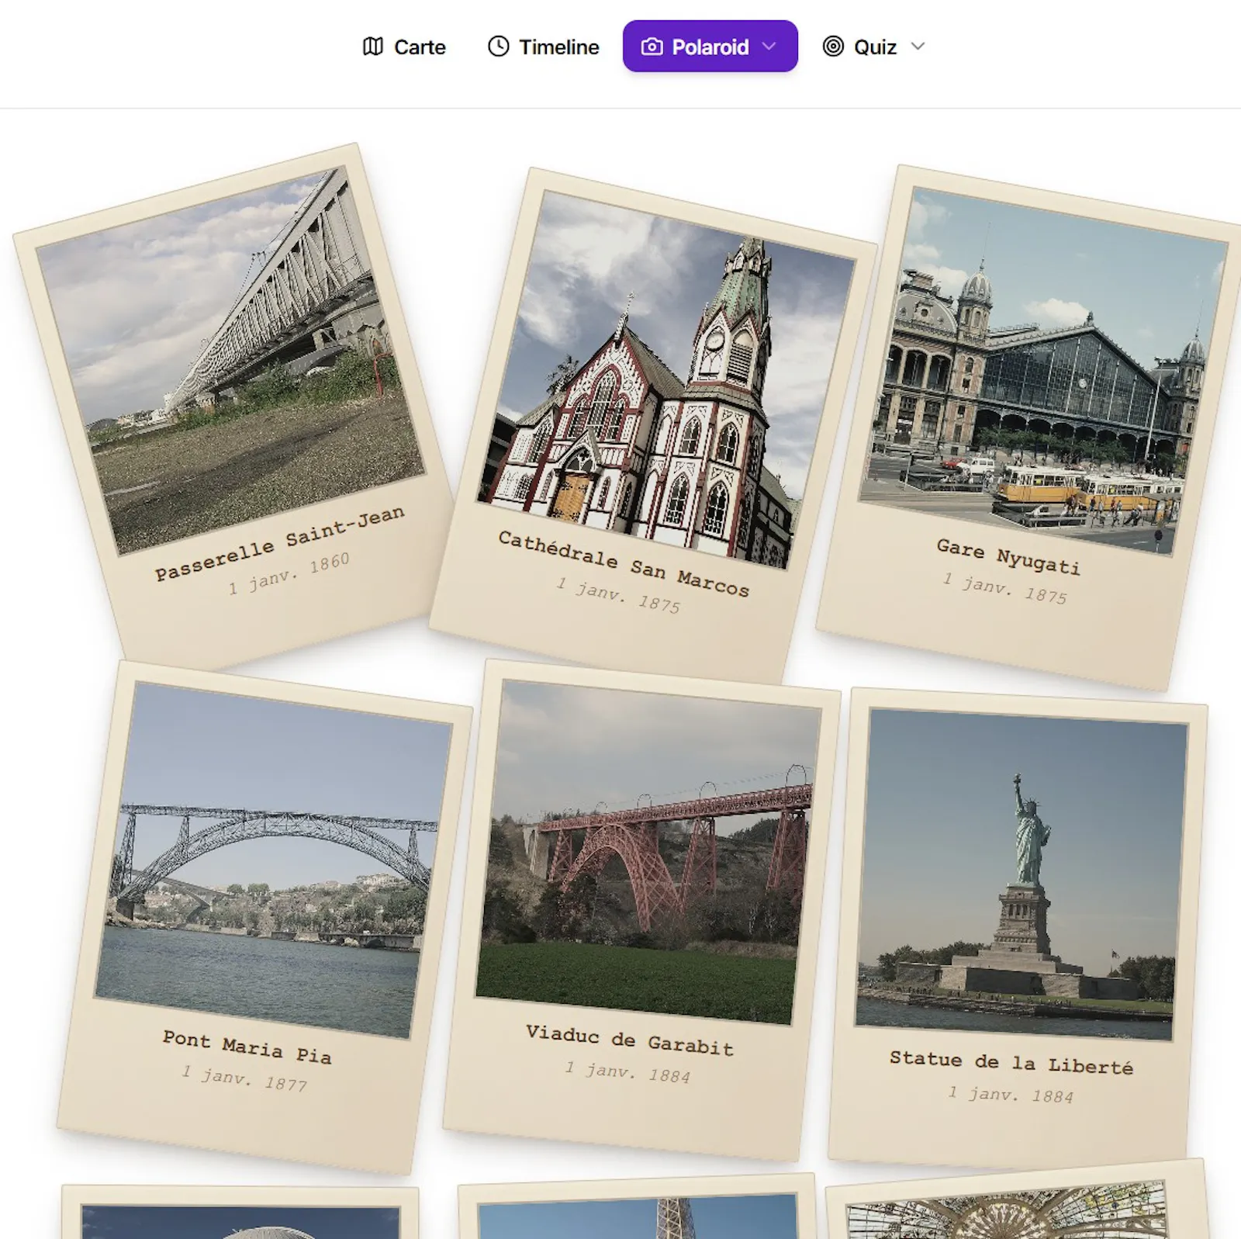This screenshot has width=1241, height=1239.
Task: Click the date under Viaduc de Garabit
Action: click(x=627, y=1071)
